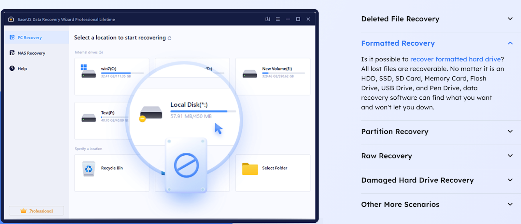Screen dimensions: 521x224
Task: Click the win7(C:) usage progress bar
Action: click(122, 73)
